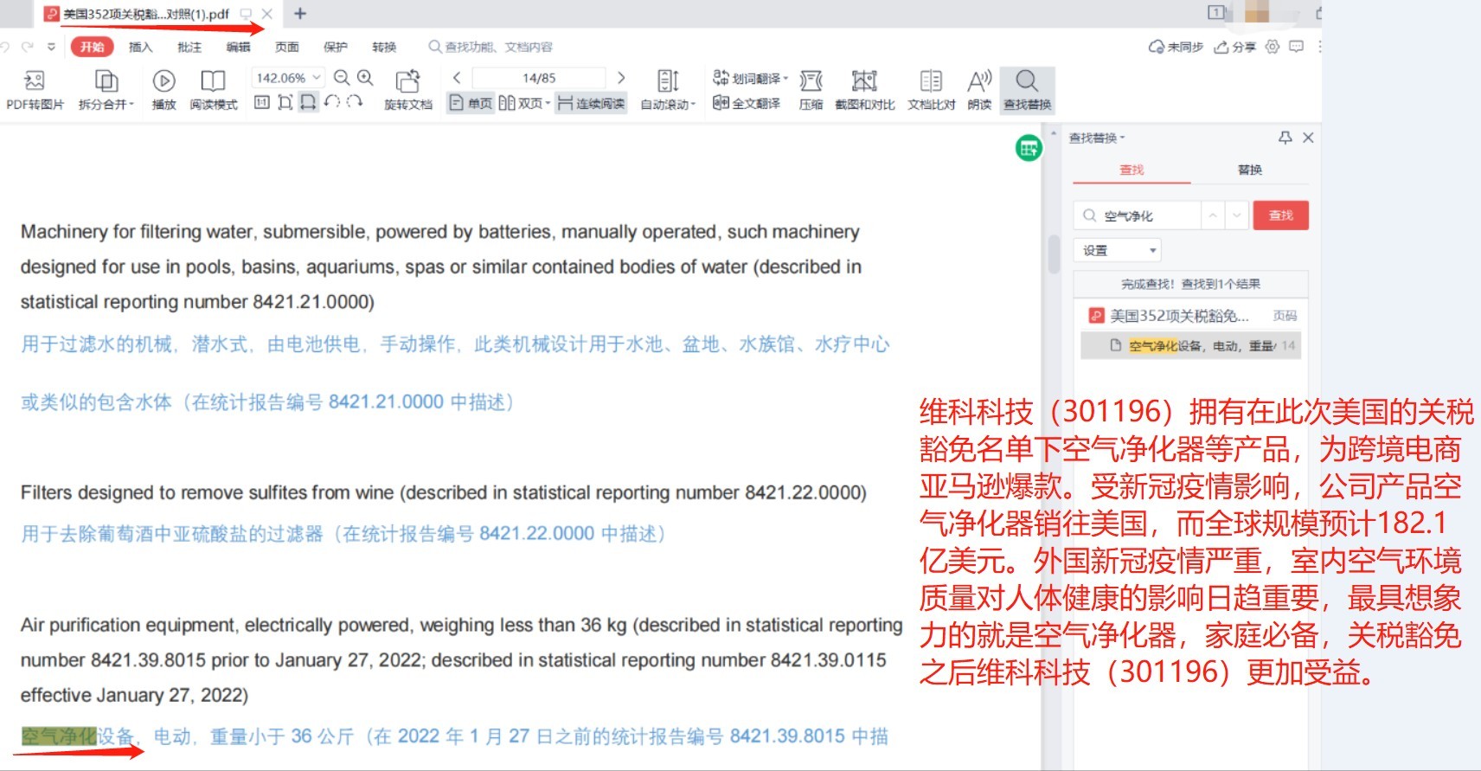Screen dimensions: 1481x771
Task: Expand quick access toolbar customize arrow
Action: point(51,47)
